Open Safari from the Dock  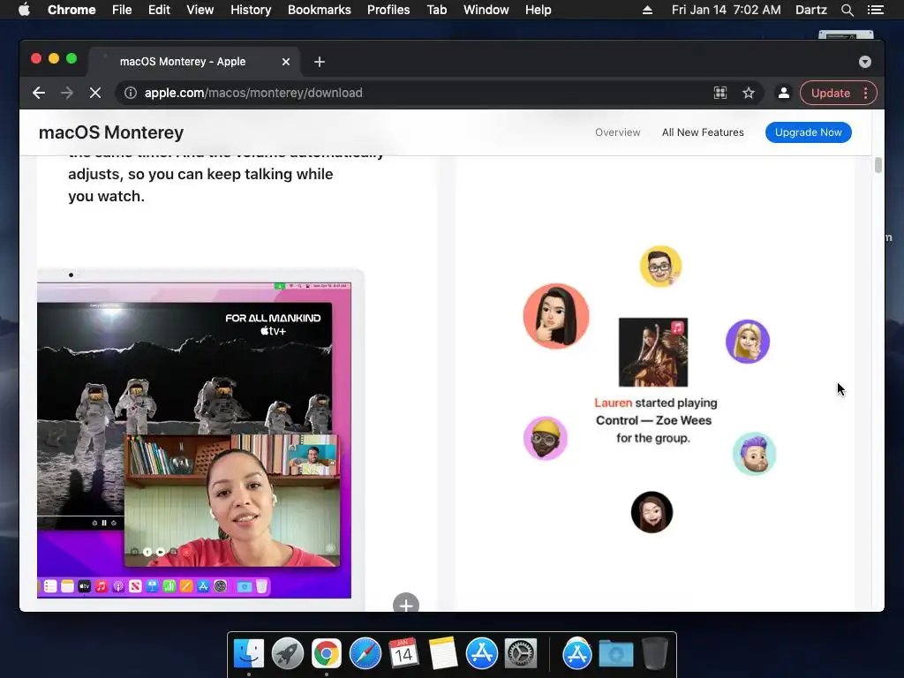point(365,653)
